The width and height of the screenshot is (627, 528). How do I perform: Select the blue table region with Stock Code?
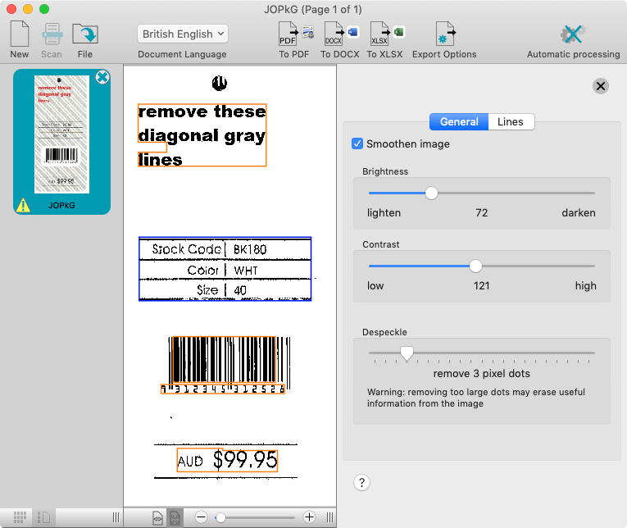225,269
